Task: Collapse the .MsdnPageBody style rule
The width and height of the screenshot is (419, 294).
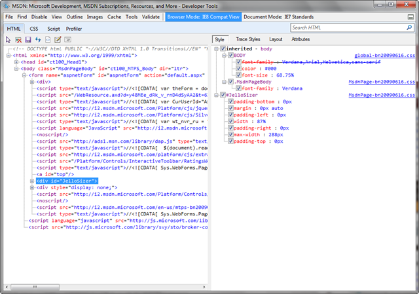Action: [224, 82]
